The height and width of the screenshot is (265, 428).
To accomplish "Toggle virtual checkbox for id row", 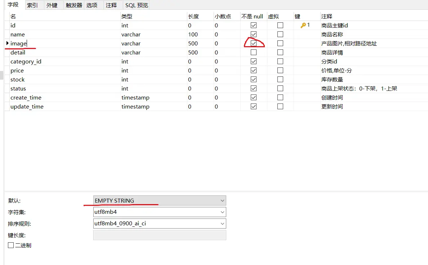I will (280, 25).
